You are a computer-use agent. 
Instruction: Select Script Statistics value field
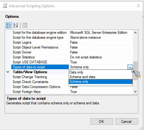tap(101, 57)
